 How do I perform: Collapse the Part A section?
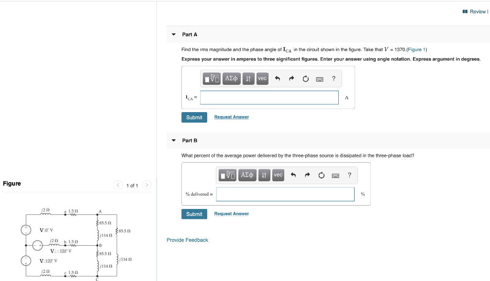(174, 34)
